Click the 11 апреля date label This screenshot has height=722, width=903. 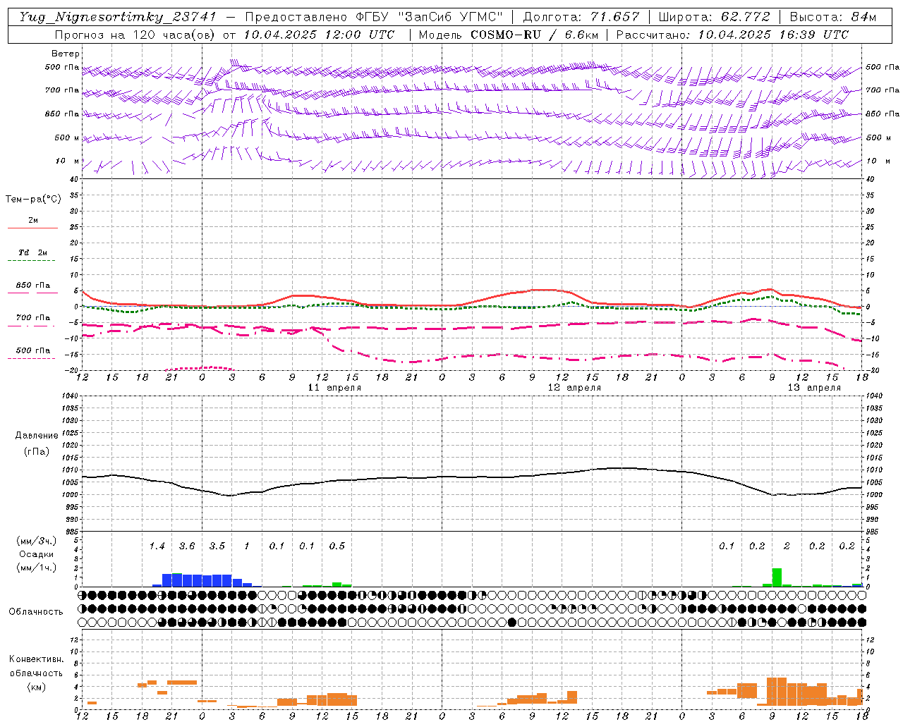pyautogui.click(x=334, y=388)
